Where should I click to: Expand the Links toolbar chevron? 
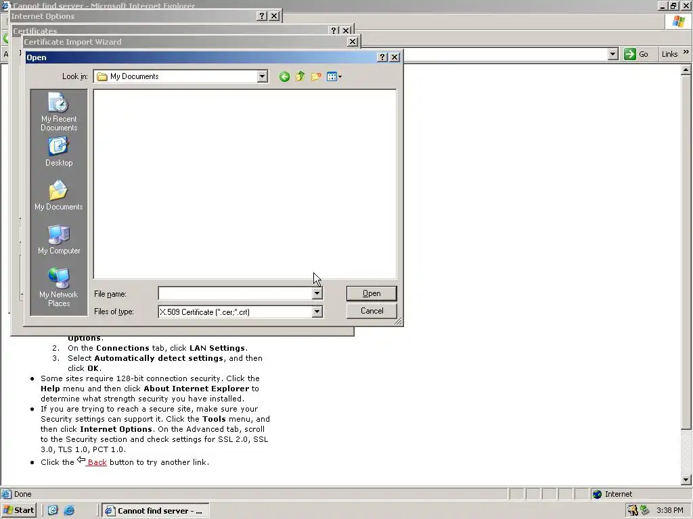point(686,52)
